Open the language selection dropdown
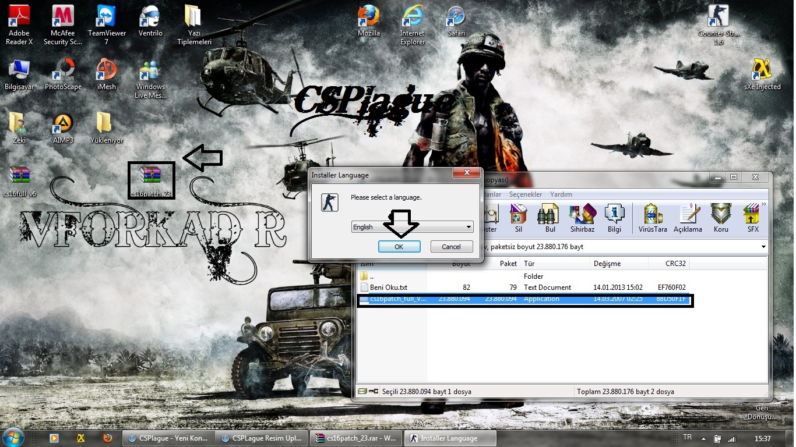Viewport: 796px width, 447px height. pos(412,227)
